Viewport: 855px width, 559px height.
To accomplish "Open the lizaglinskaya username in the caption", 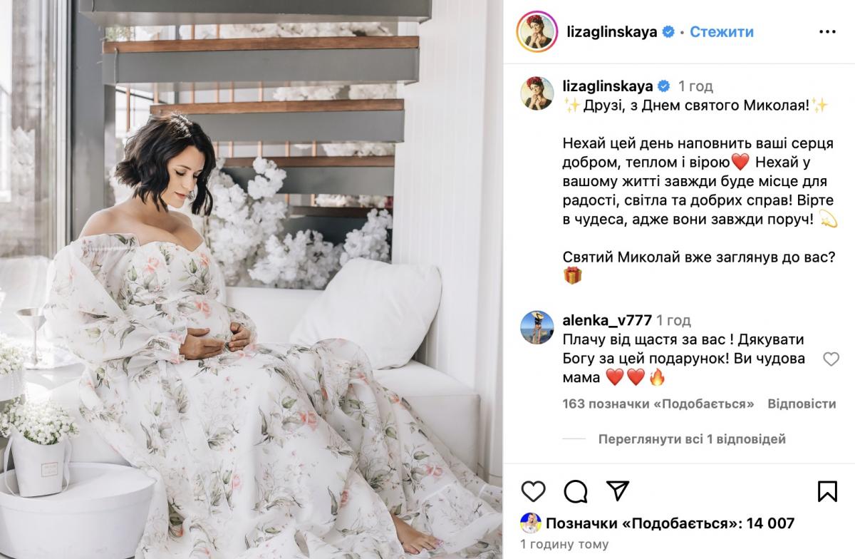I will click(x=608, y=86).
